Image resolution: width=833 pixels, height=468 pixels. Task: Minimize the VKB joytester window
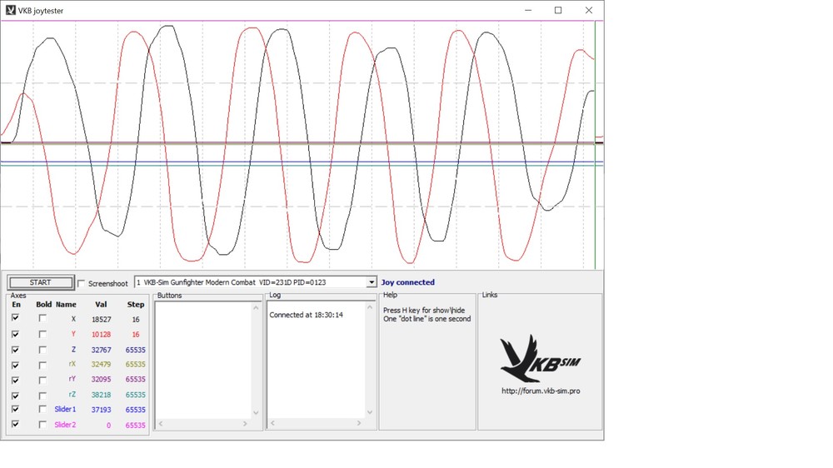(x=528, y=10)
